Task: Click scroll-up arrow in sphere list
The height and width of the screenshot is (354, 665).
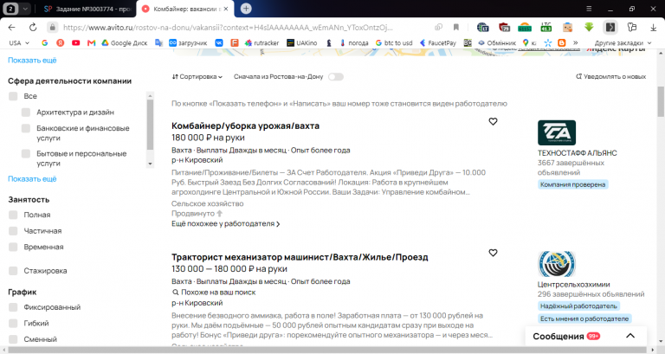Action: pos(150,96)
